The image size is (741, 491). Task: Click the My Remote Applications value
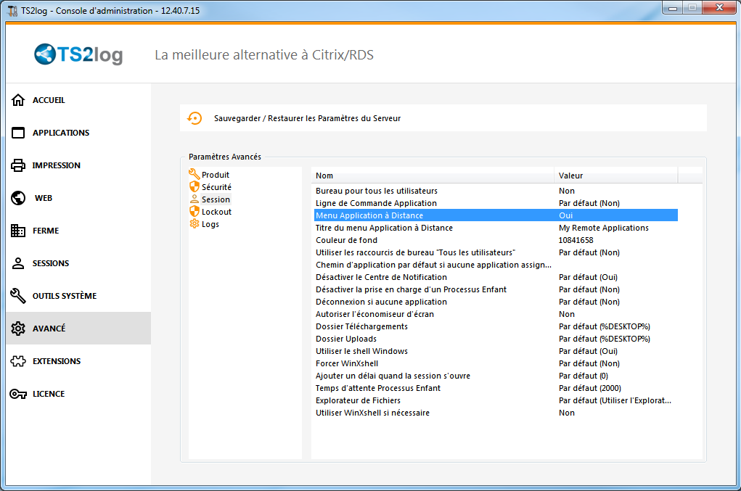604,228
